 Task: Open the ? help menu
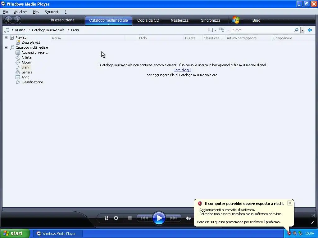[66, 12]
